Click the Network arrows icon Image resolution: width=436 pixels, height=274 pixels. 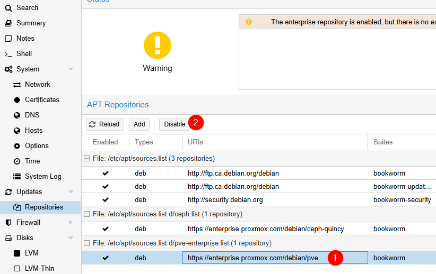pos(17,85)
